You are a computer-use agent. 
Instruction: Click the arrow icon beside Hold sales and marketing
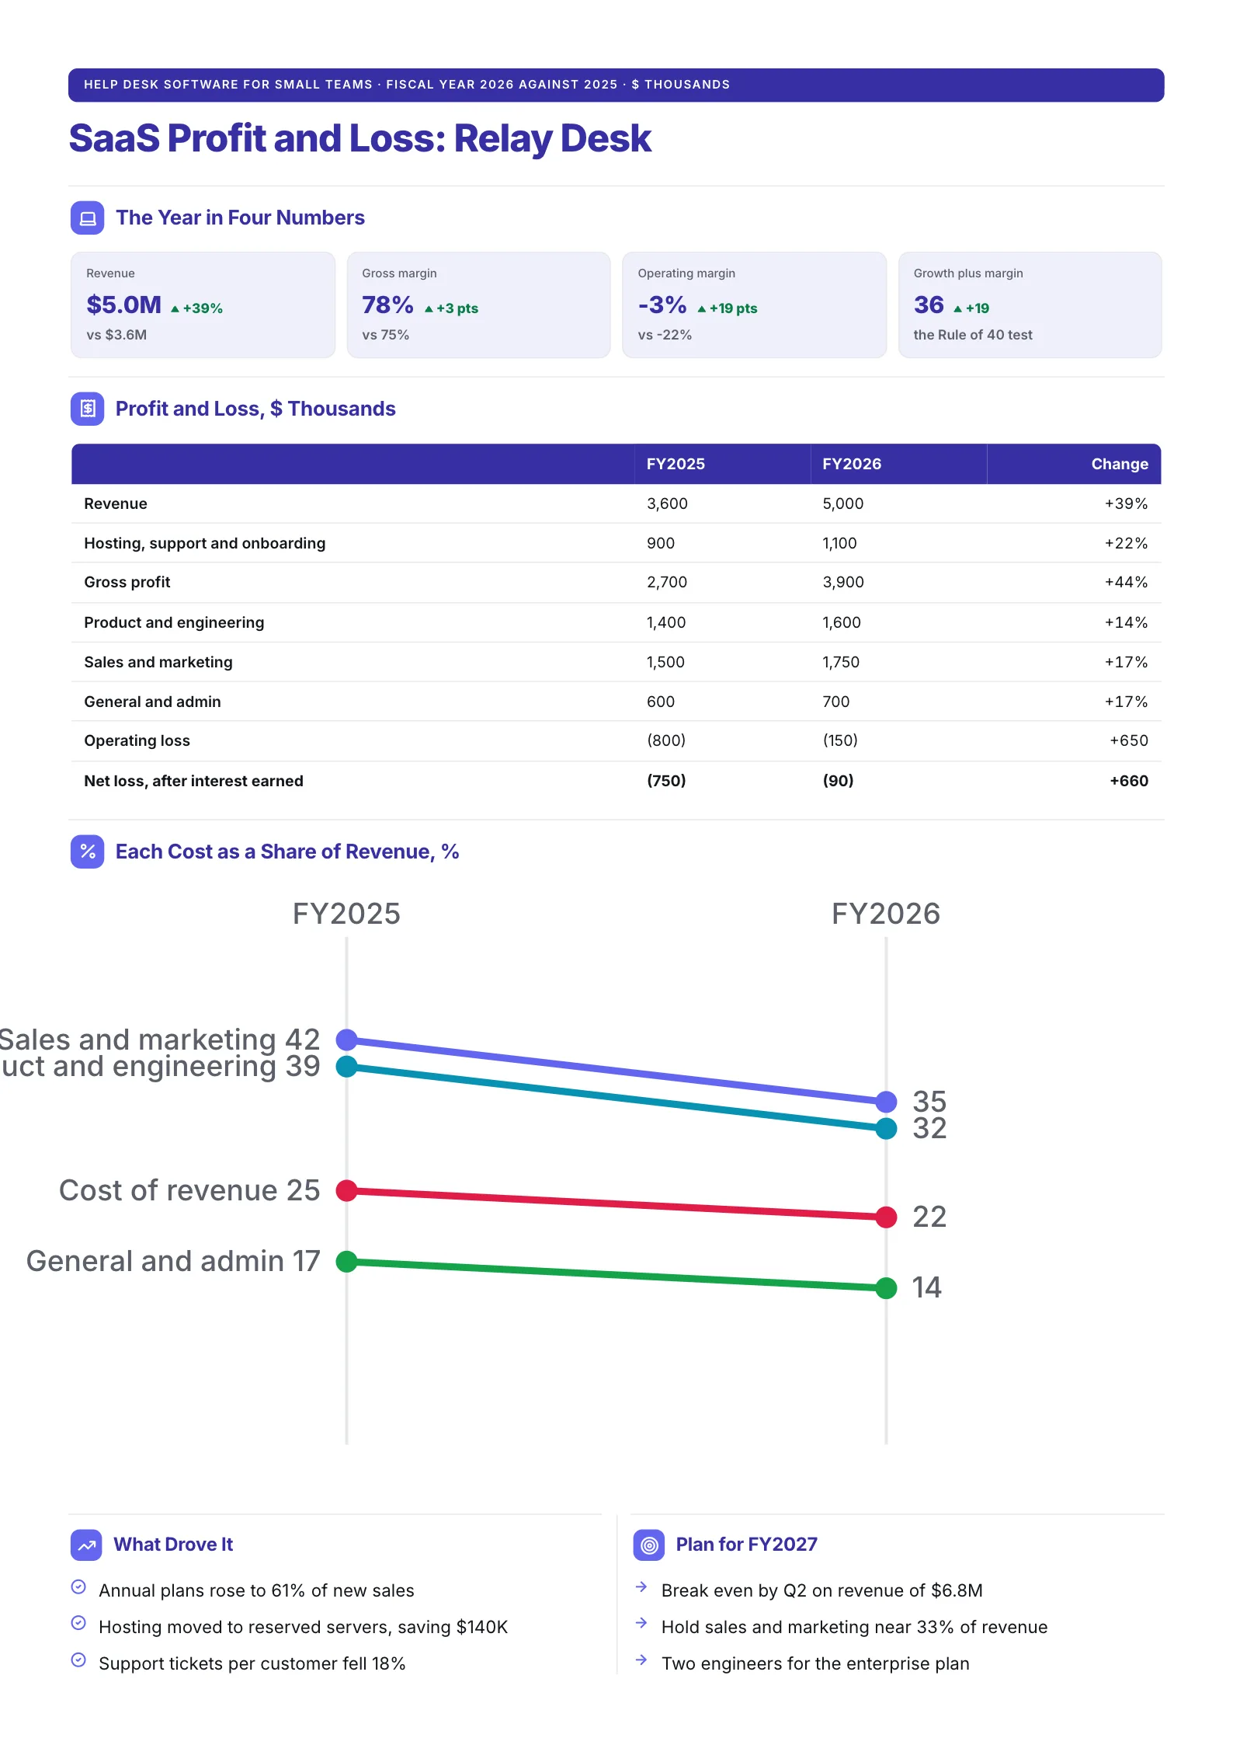click(641, 1622)
